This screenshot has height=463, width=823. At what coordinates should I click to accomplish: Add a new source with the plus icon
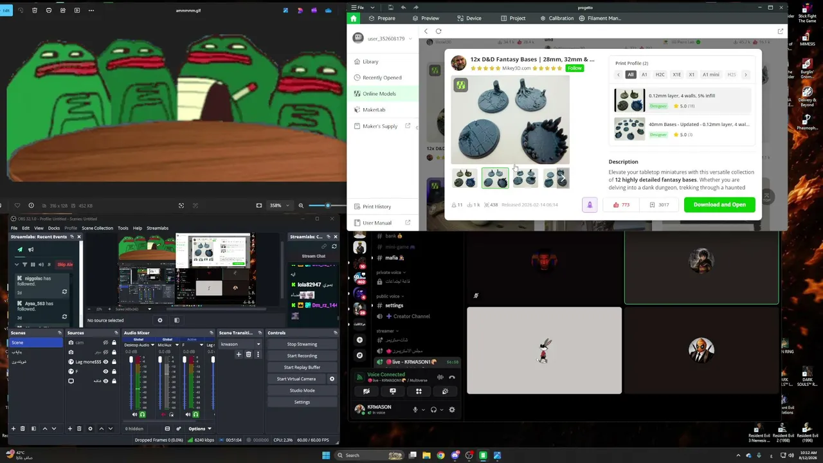click(x=70, y=428)
